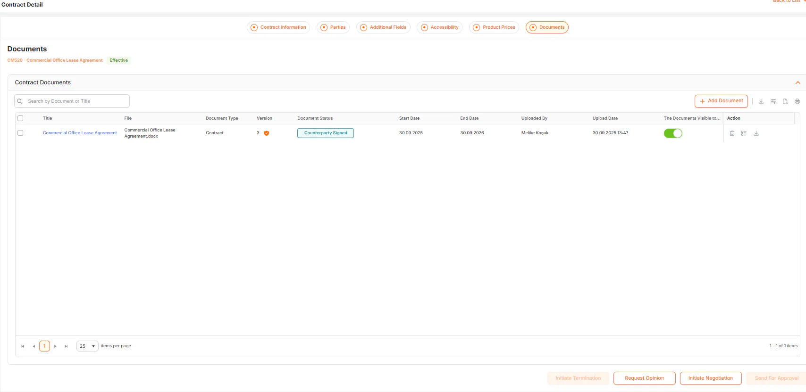806x392 pixels.
Task: Jump to the last page of results
Action: coord(66,346)
